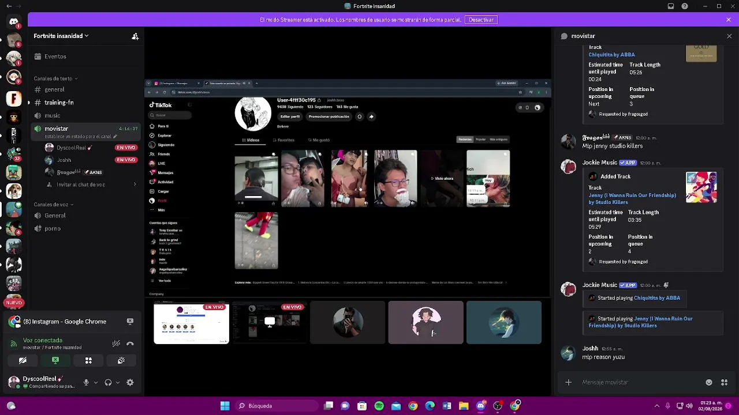Join the General voice channel
The height and width of the screenshot is (415, 739).
coord(87,216)
